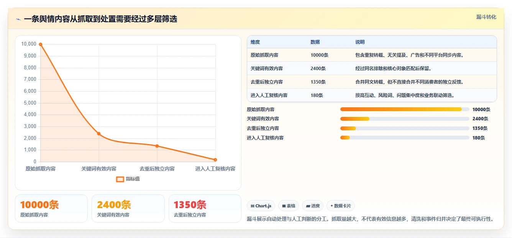512x238 pixels.
Task: Click progress label 原始抓取内容
Action: pyautogui.click(x=261, y=110)
